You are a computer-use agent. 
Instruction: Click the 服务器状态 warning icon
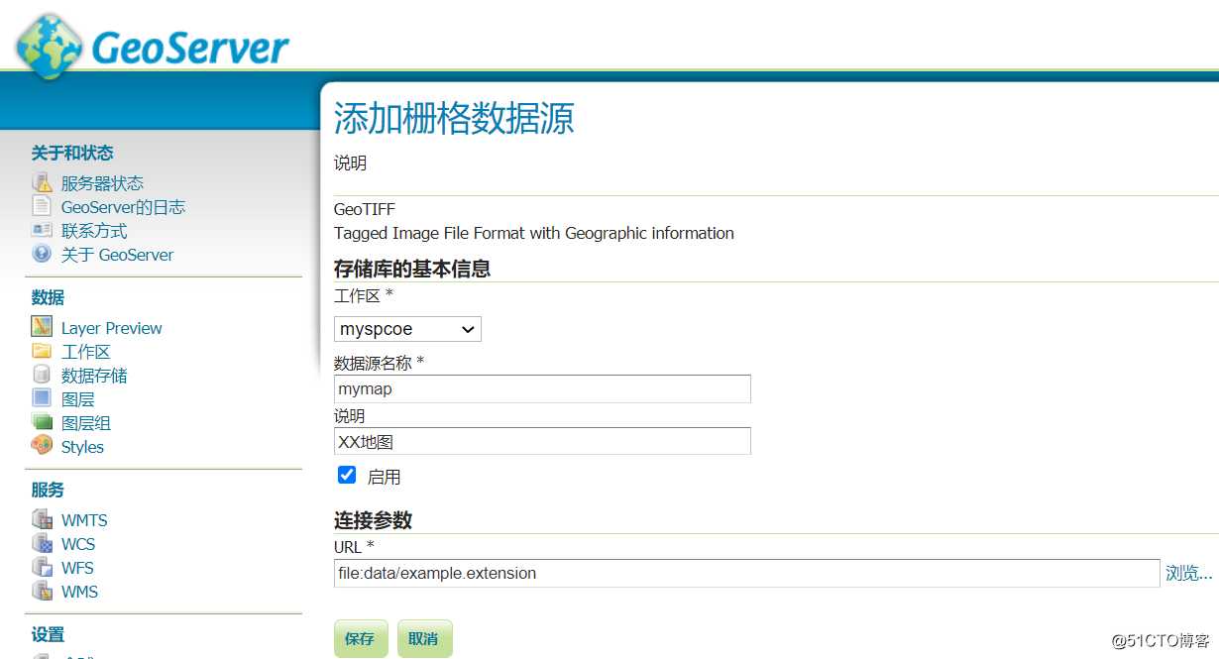[x=42, y=183]
